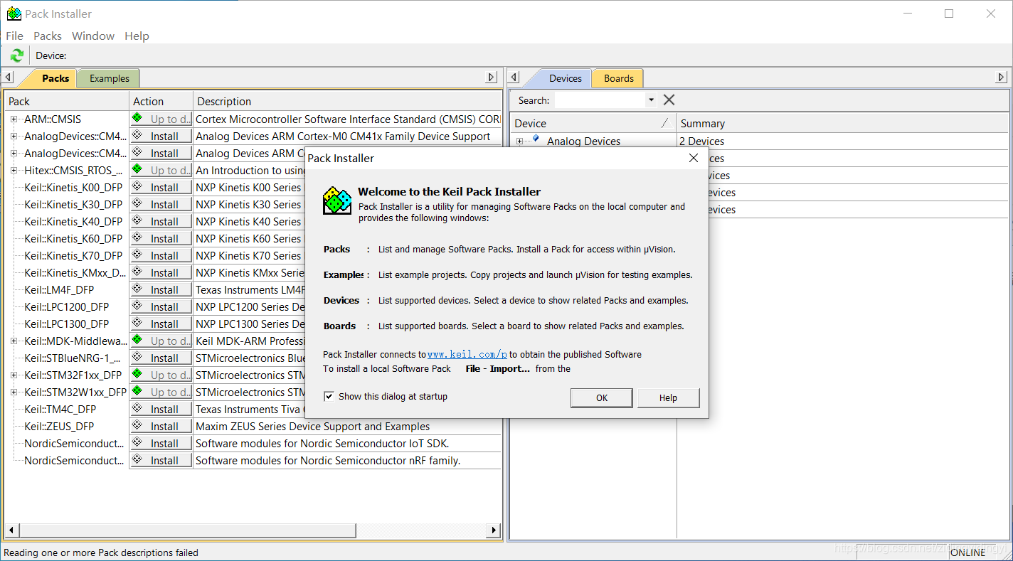Screen dimensions: 1013x561
Task: Sort by the Device column header
Action: pyautogui.click(x=594, y=123)
